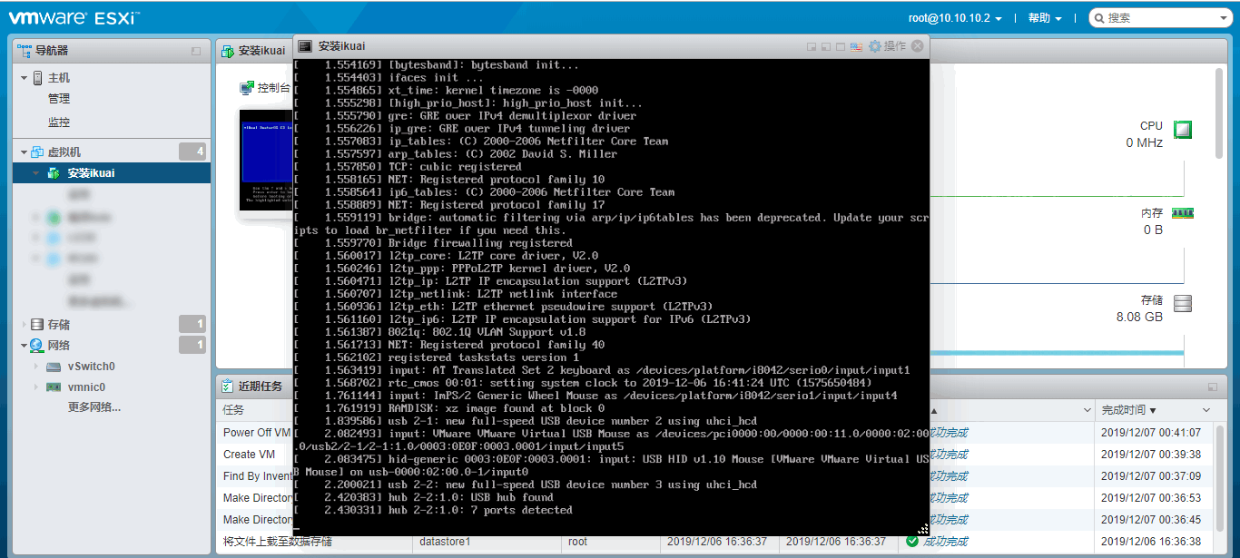This screenshot has width=1240, height=558.
Task: Click the green success check icon in last task row
Action: click(x=912, y=542)
